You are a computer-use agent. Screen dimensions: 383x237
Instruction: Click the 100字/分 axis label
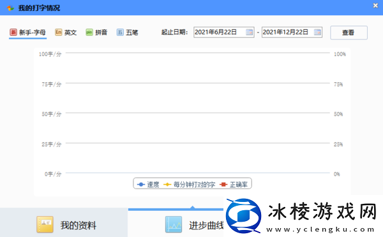pos(50,54)
